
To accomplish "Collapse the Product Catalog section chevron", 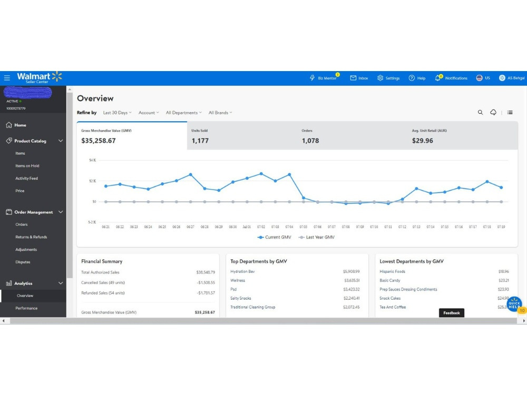I will [61, 141].
